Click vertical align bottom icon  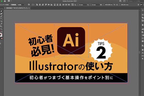[51, 5]
